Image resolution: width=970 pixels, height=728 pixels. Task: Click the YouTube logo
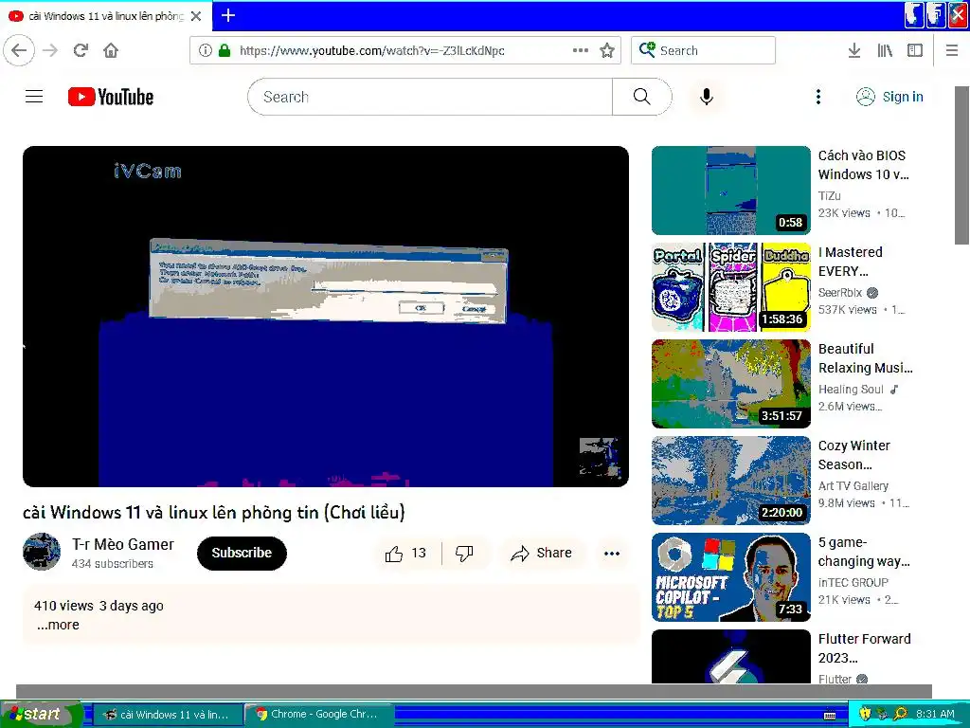coord(111,97)
